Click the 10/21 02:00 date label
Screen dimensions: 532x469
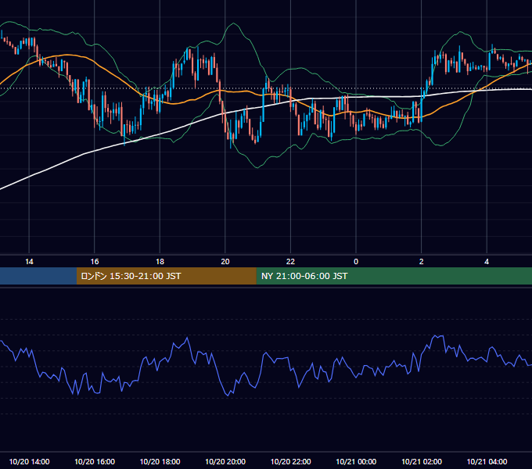(x=422, y=461)
